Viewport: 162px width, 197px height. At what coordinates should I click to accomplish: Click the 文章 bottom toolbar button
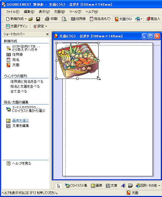pyautogui.click(x=112, y=186)
